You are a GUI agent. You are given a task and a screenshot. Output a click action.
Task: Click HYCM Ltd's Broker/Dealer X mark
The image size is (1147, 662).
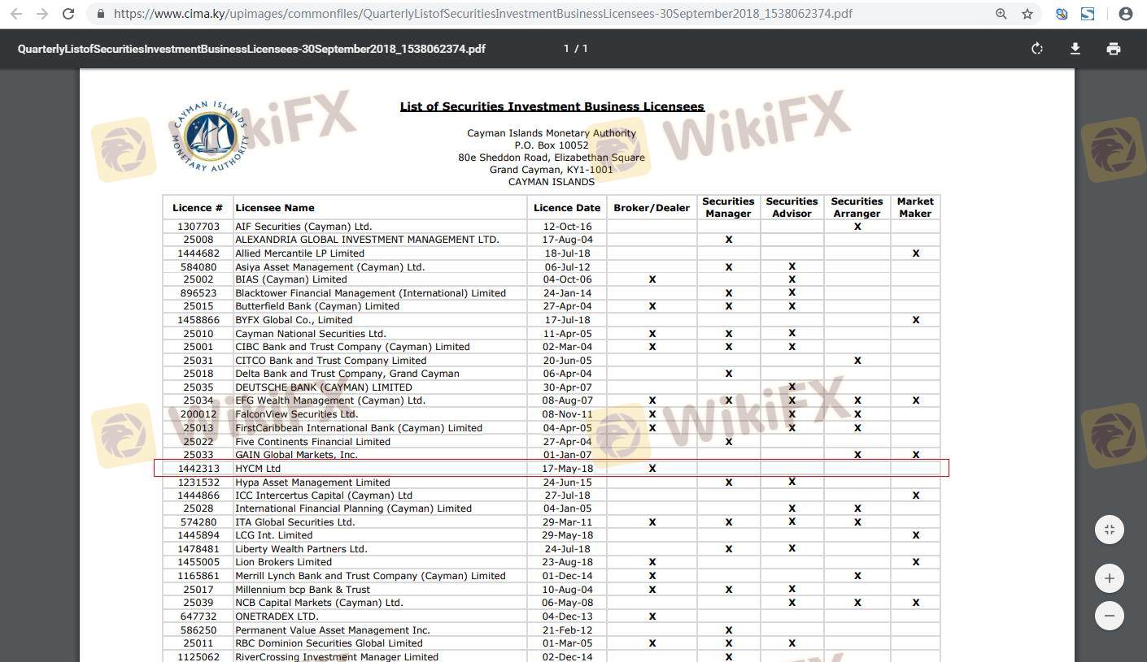click(x=652, y=469)
